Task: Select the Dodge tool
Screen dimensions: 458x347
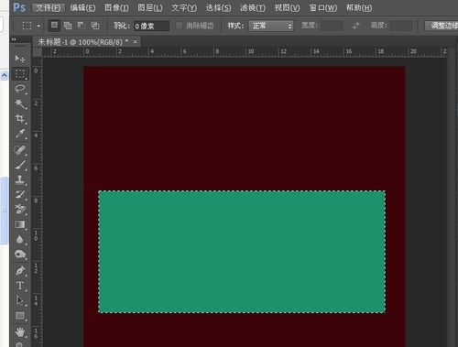Action: click(20, 254)
